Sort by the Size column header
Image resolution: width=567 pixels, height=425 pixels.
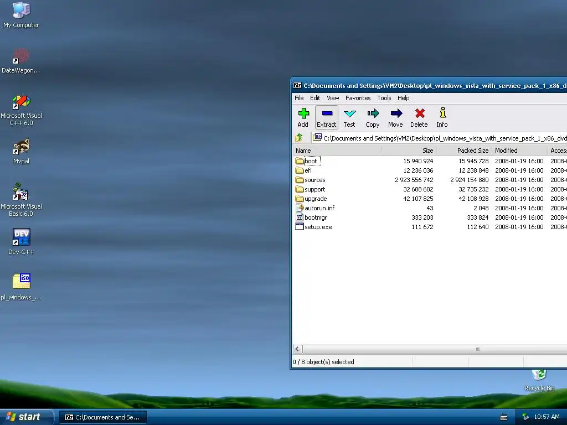coord(409,151)
